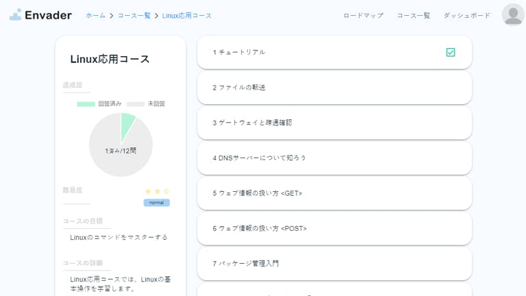Click the third difficulty star
The width and height of the screenshot is (526, 296).
point(166,191)
